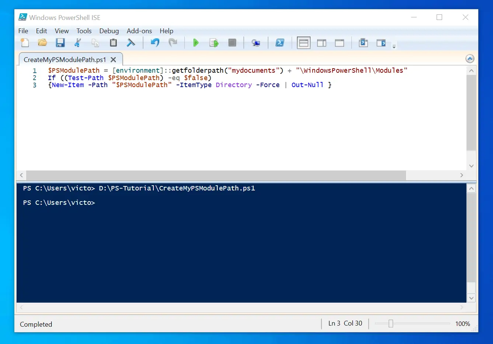The width and height of the screenshot is (493, 344).
Task: Click script pane scroll right arrow
Action: click(462, 175)
